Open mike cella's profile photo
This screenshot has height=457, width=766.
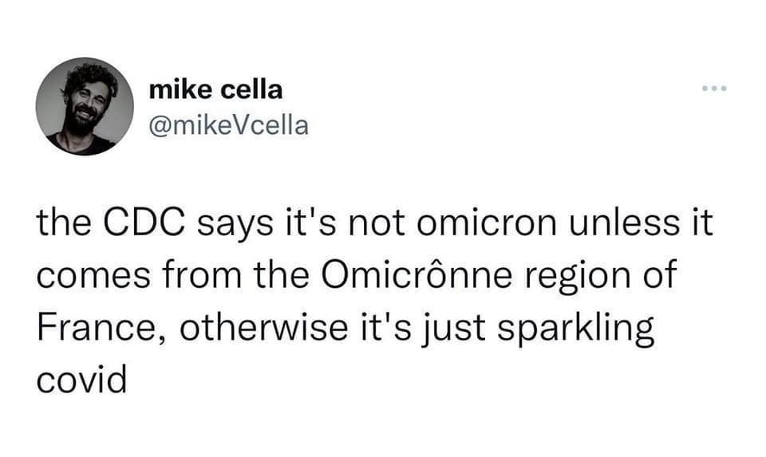(85, 106)
